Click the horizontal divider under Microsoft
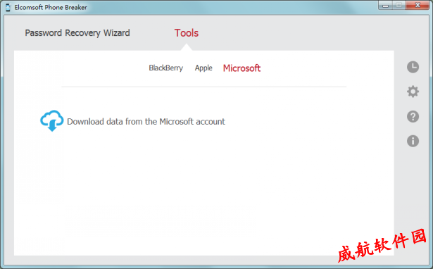 203,87
